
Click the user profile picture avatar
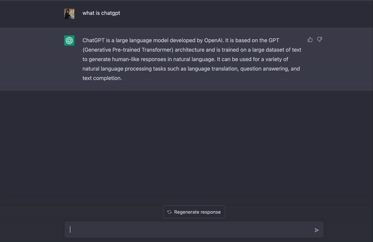click(69, 14)
